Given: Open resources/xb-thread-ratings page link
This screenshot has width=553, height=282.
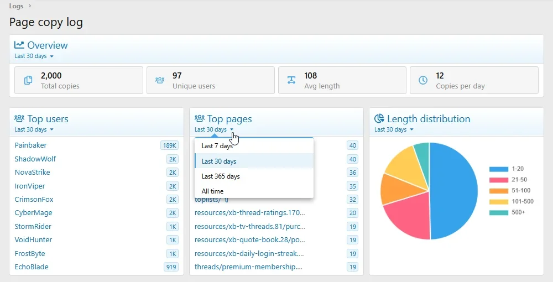Looking at the screenshot, I should (250, 212).
